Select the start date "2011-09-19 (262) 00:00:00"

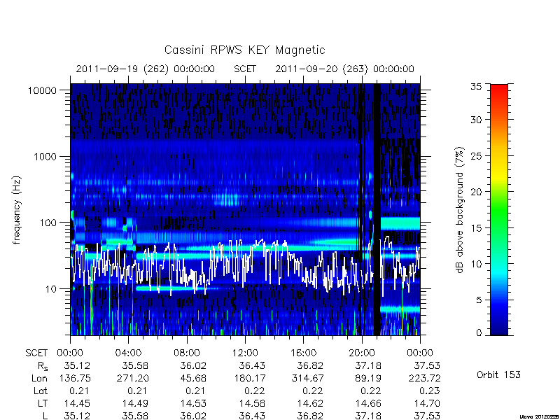click(146, 69)
